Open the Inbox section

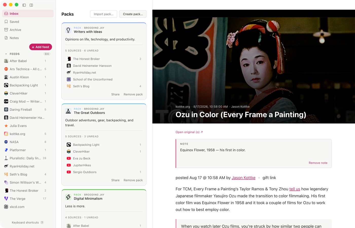[x=28, y=14]
